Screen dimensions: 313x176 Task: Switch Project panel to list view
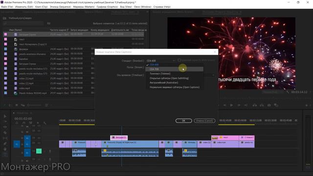(x=10, y=105)
